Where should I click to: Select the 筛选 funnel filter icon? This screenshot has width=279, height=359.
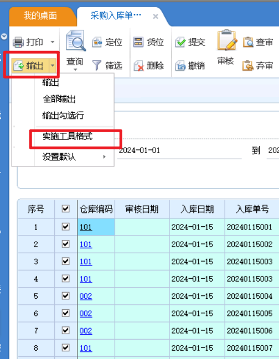(97, 65)
